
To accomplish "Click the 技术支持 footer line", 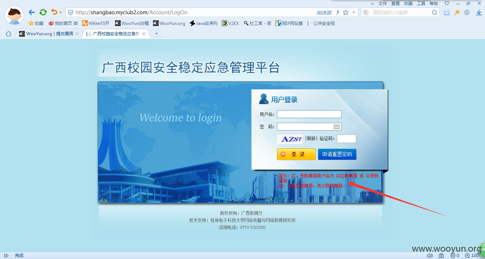I will (243, 220).
